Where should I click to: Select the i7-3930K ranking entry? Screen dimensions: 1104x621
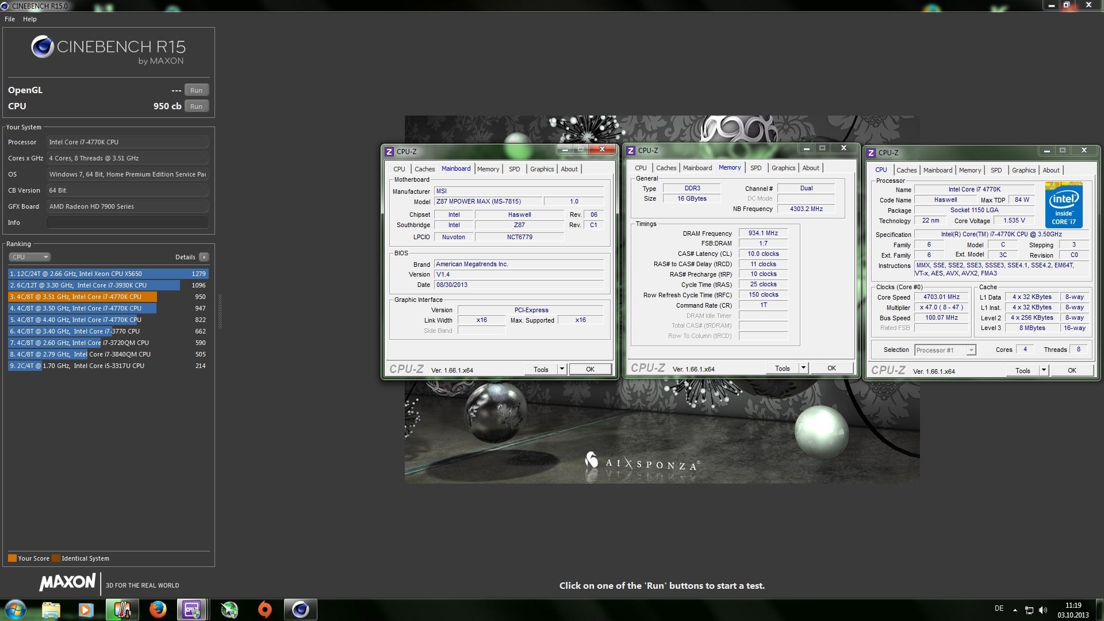[x=108, y=285]
